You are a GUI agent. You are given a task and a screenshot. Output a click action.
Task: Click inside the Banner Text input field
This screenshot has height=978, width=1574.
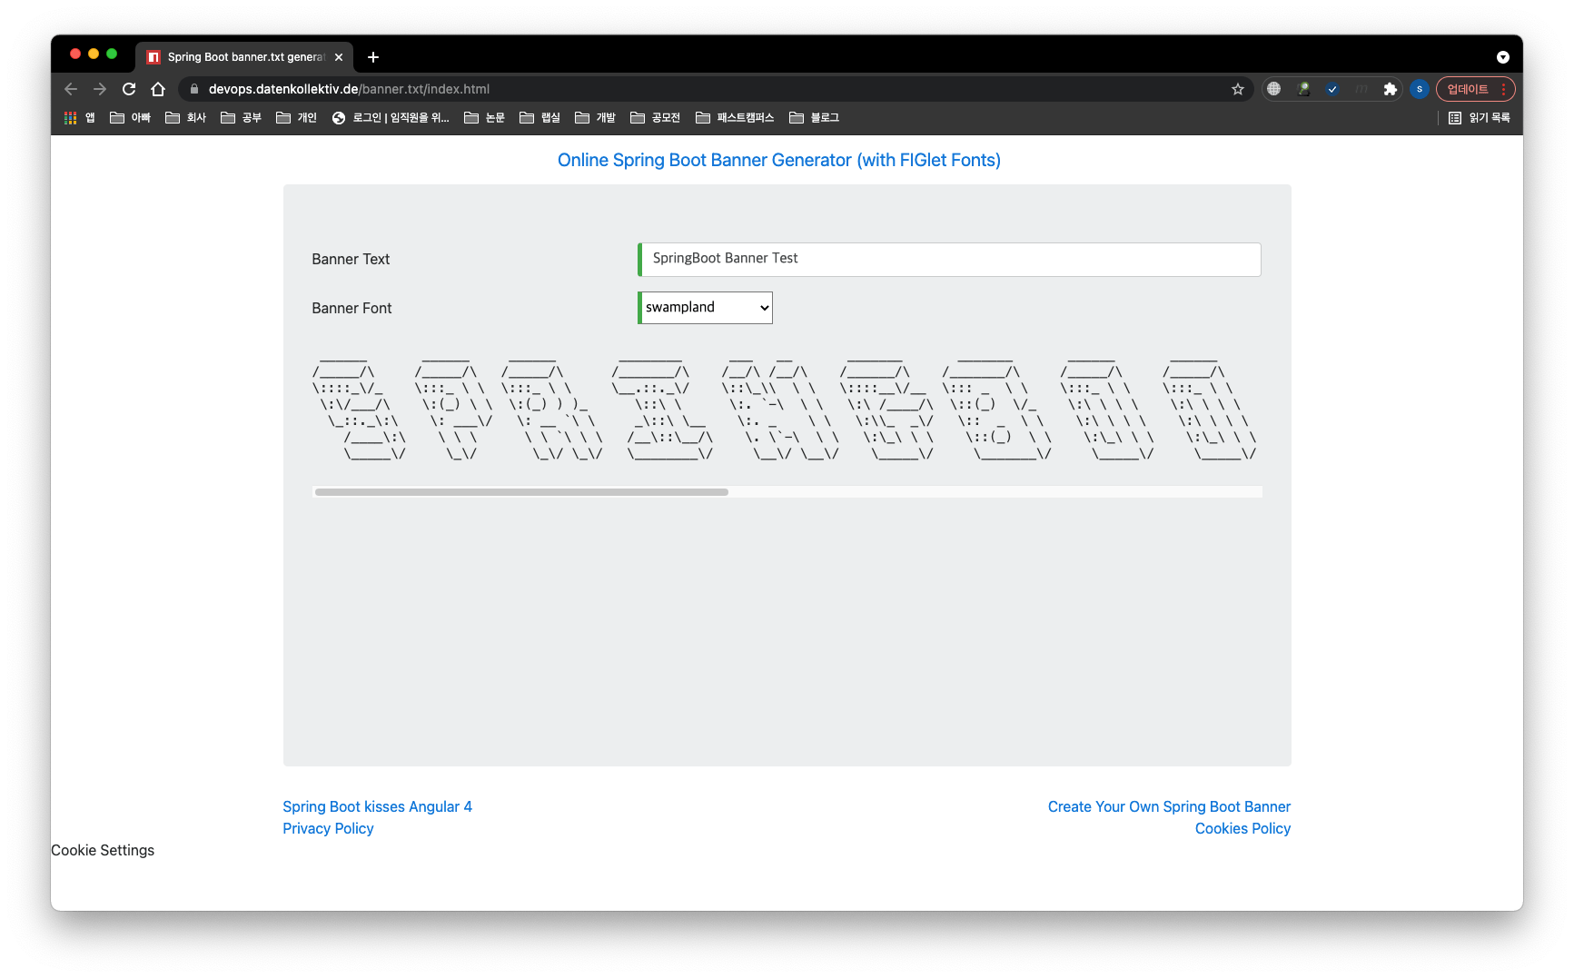coord(948,259)
